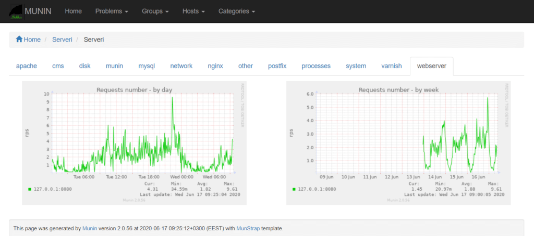Open the Problems dropdown menu
The width and height of the screenshot is (534, 236).
point(112,11)
